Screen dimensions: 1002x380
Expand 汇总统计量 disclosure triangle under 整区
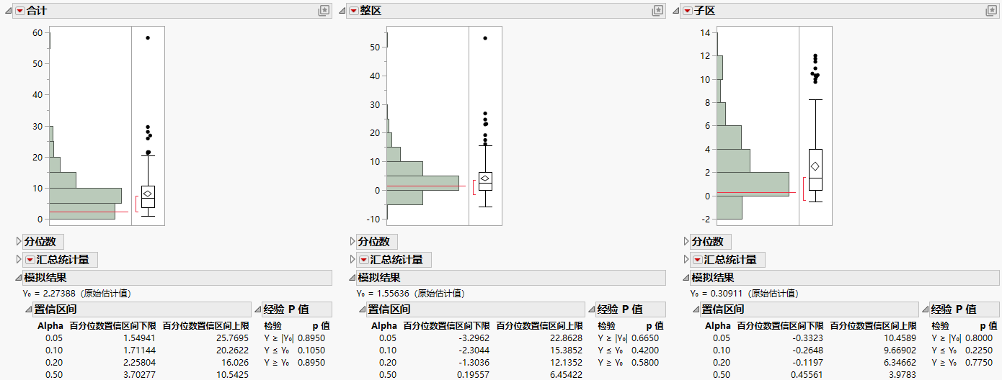point(352,260)
